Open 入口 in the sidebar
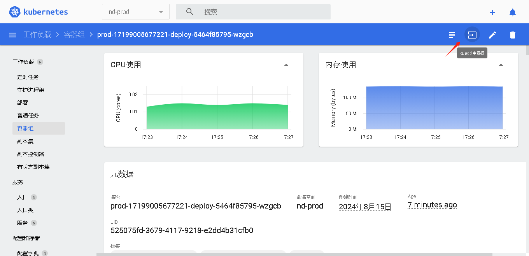The width and height of the screenshot is (529, 256). pyautogui.click(x=23, y=197)
